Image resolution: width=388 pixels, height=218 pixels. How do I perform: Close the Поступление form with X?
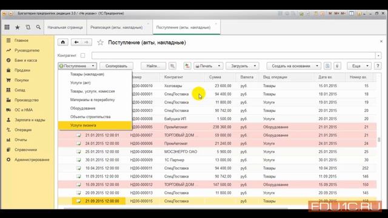pos(381,41)
